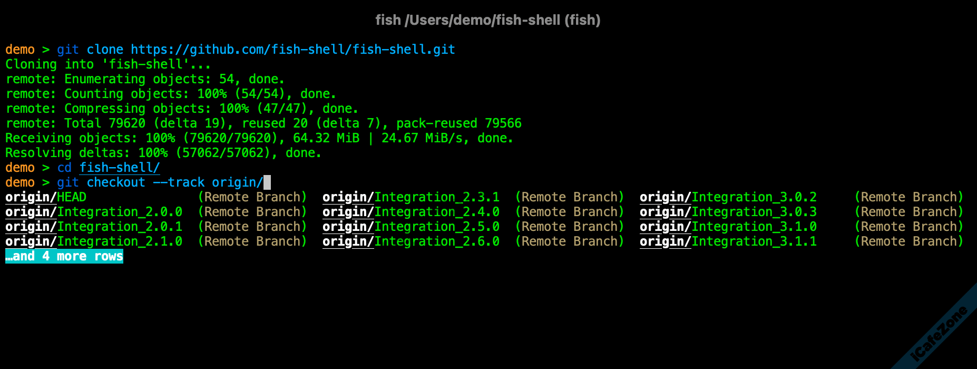The width and height of the screenshot is (977, 369).
Task: Click the origin/Integration_2.4.0 branch suggestion
Action: point(411,212)
